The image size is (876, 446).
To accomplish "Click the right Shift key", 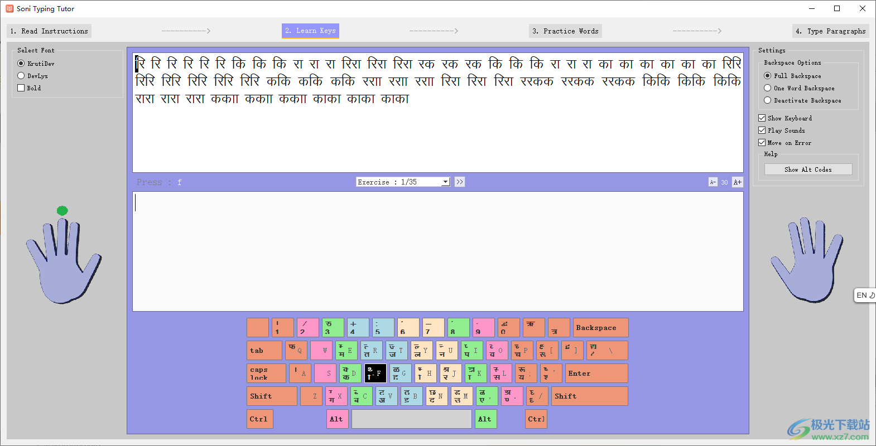I will click(590, 396).
